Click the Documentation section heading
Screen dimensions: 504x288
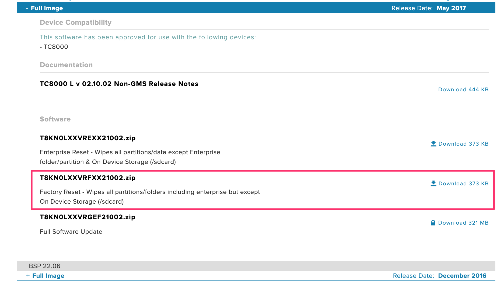(x=66, y=65)
